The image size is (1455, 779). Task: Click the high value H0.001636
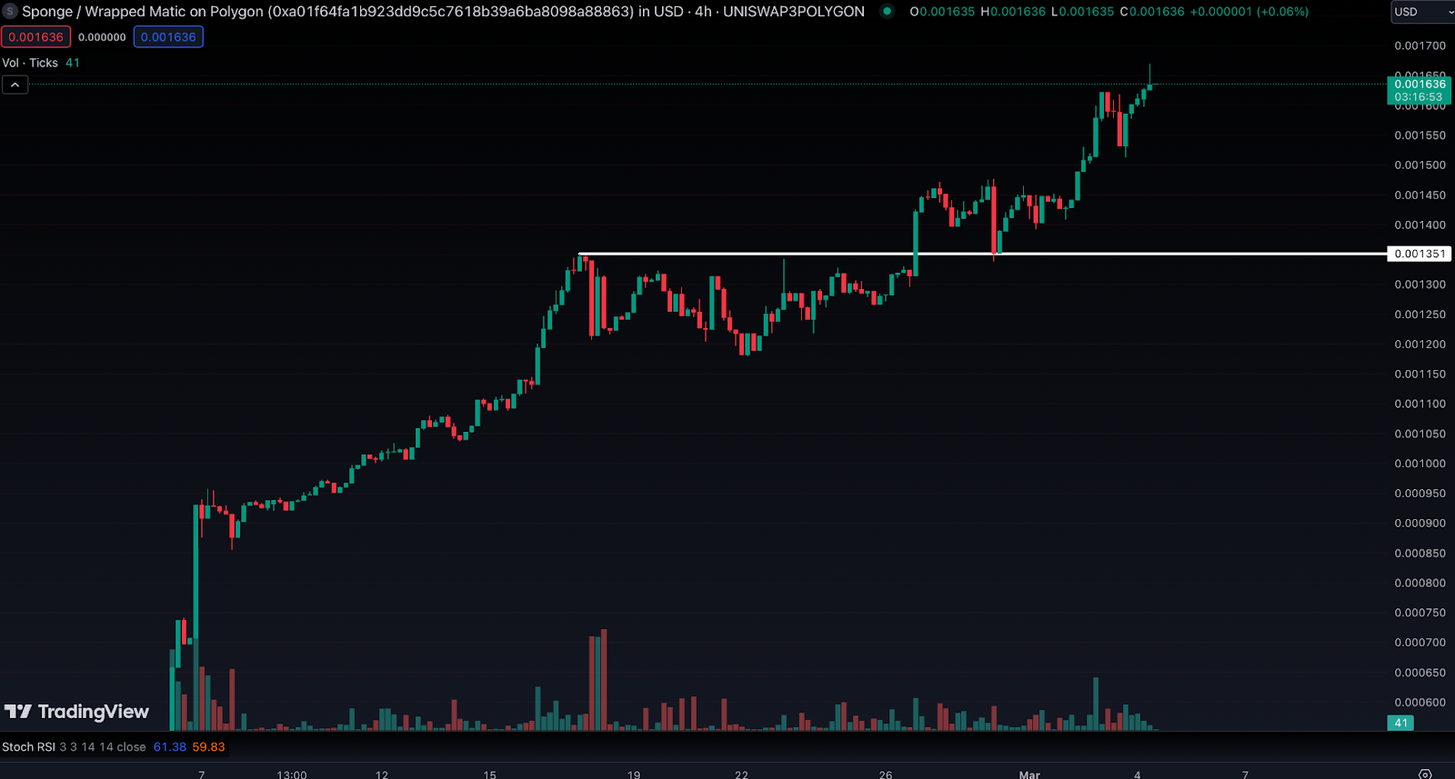click(1013, 12)
